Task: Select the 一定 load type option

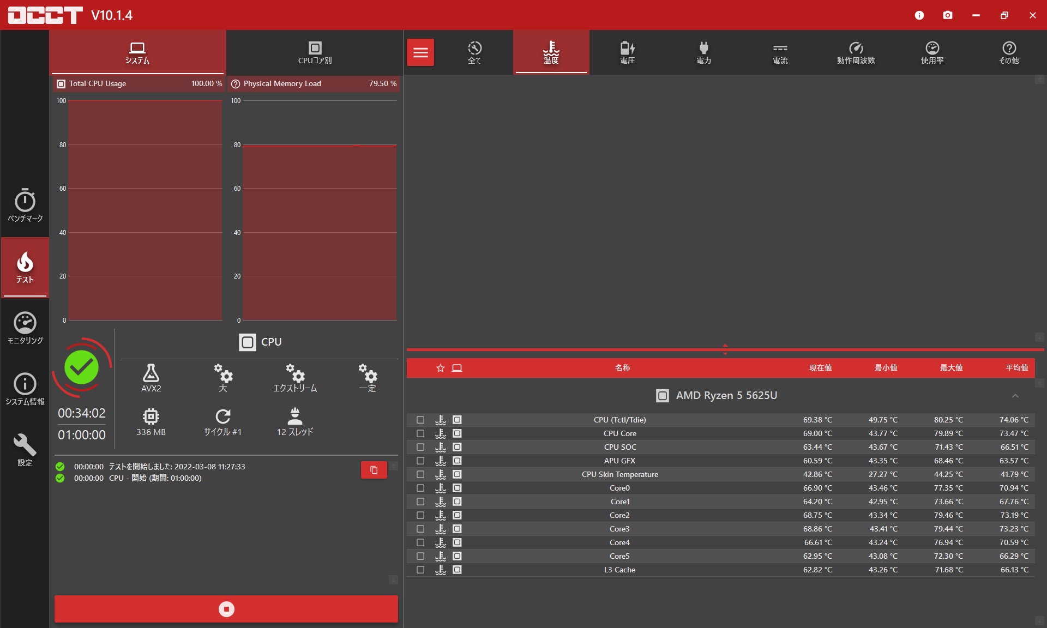Action: (368, 378)
